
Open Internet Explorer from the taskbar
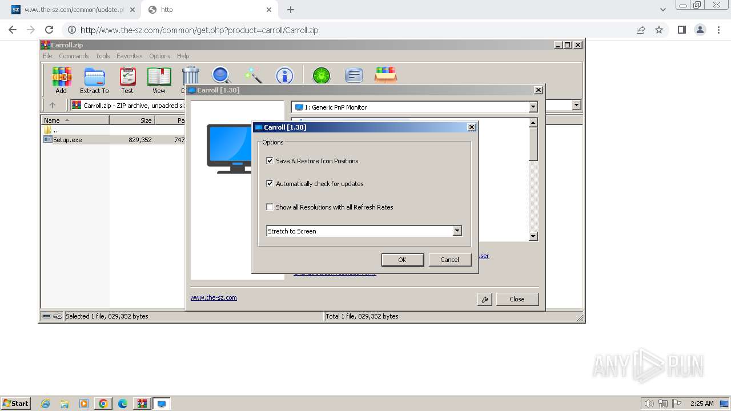click(x=45, y=404)
